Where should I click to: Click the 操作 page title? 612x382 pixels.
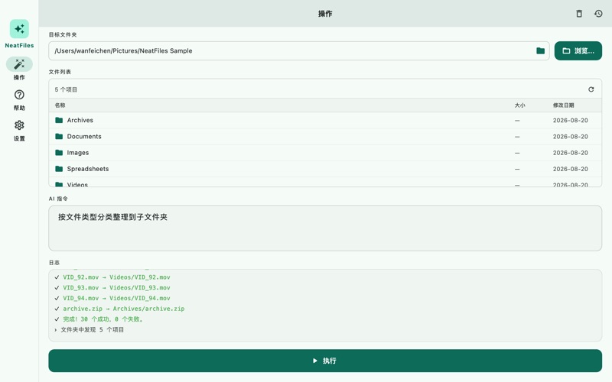(325, 14)
